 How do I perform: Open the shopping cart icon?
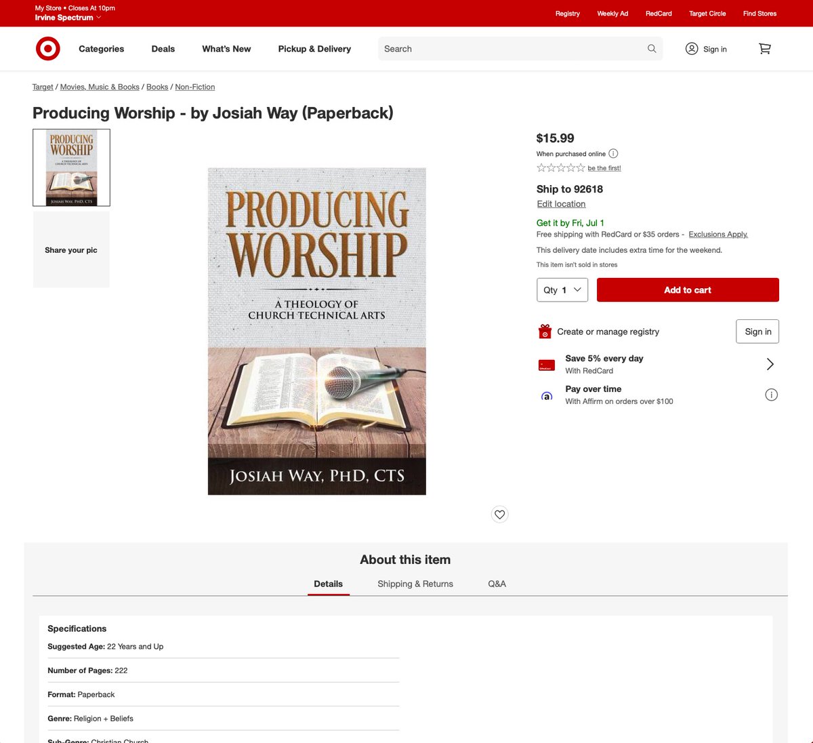click(765, 49)
